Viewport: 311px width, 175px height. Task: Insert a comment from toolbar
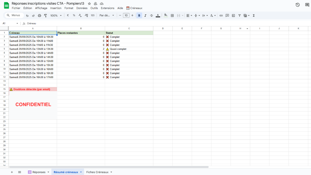point(227,15)
